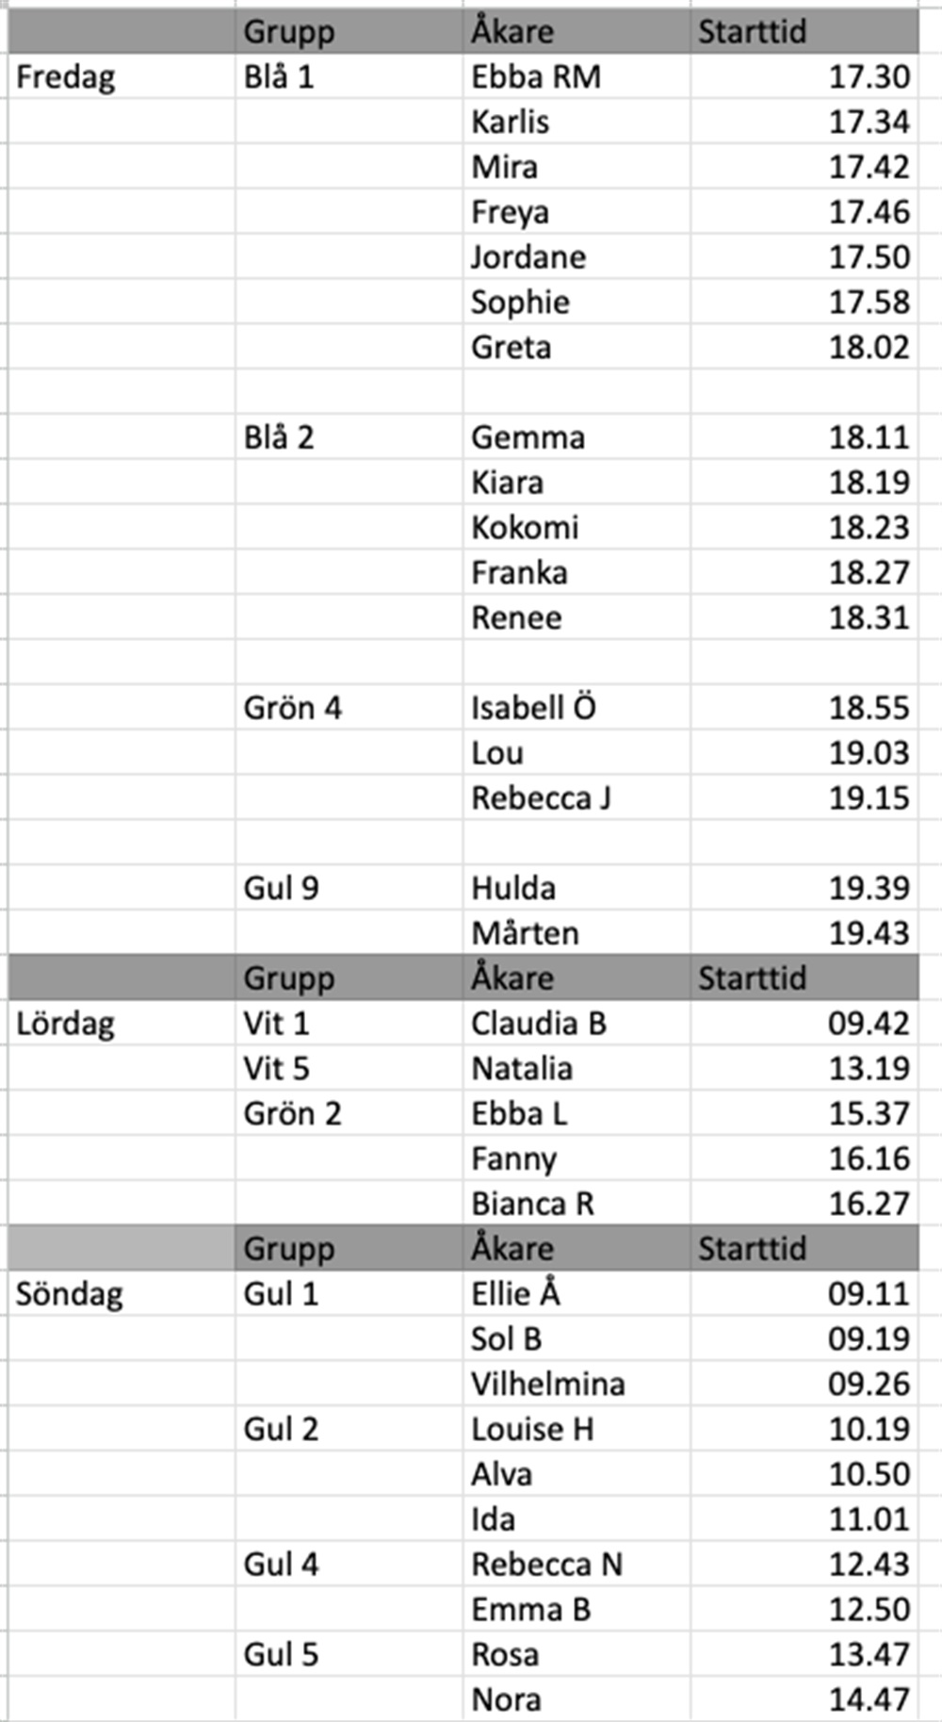Click start time 17.46 for Freya
Viewport: 942px width, 1722px height.
pos(869,212)
